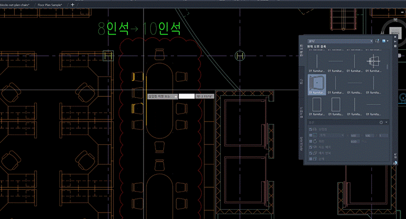Click the thumbnail view mode icon

[384, 41]
